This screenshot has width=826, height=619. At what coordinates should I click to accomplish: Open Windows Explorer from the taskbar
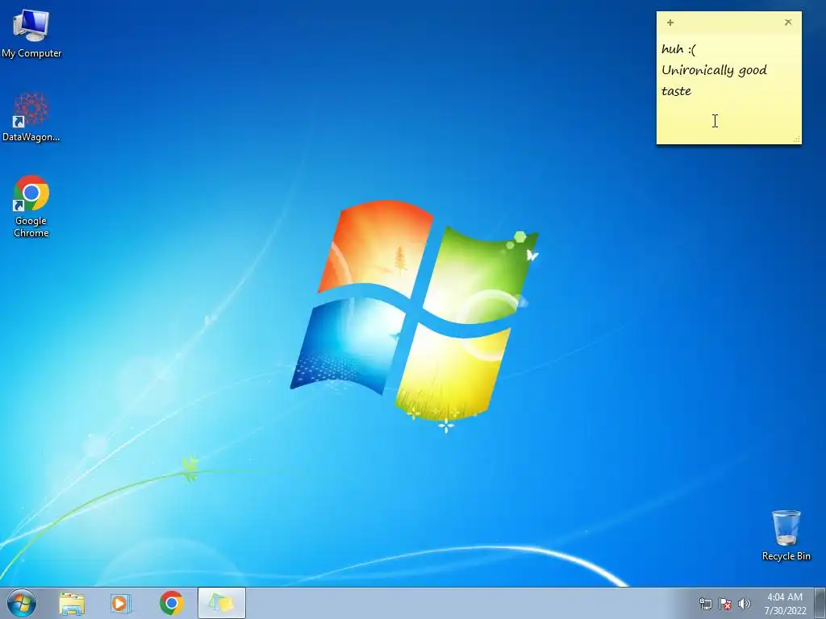[72, 603]
